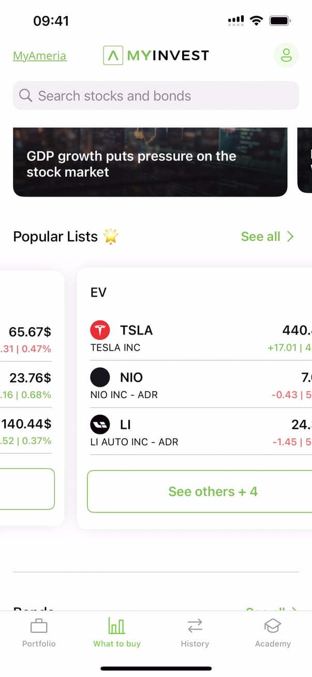Tap the History arrows icon
Image resolution: width=312 pixels, height=677 pixels.
point(195,627)
